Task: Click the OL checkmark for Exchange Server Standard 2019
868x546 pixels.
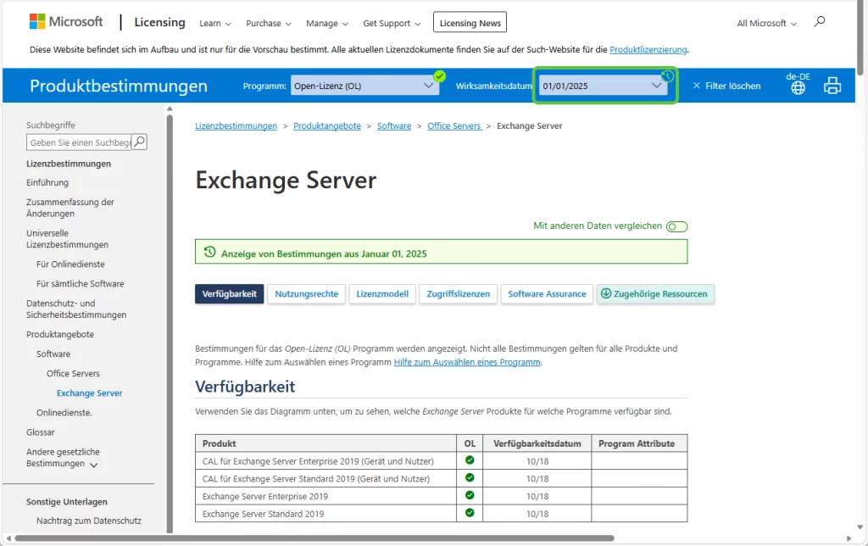Action: tap(470, 513)
